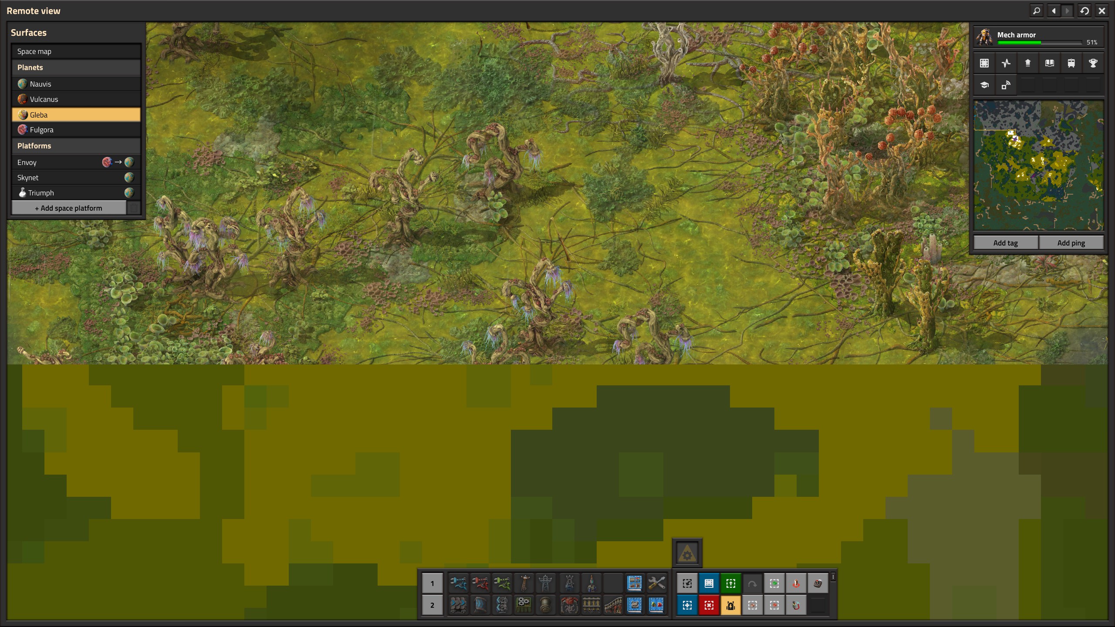
Task: Select the roboport-like tower slot
Action: click(591, 583)
